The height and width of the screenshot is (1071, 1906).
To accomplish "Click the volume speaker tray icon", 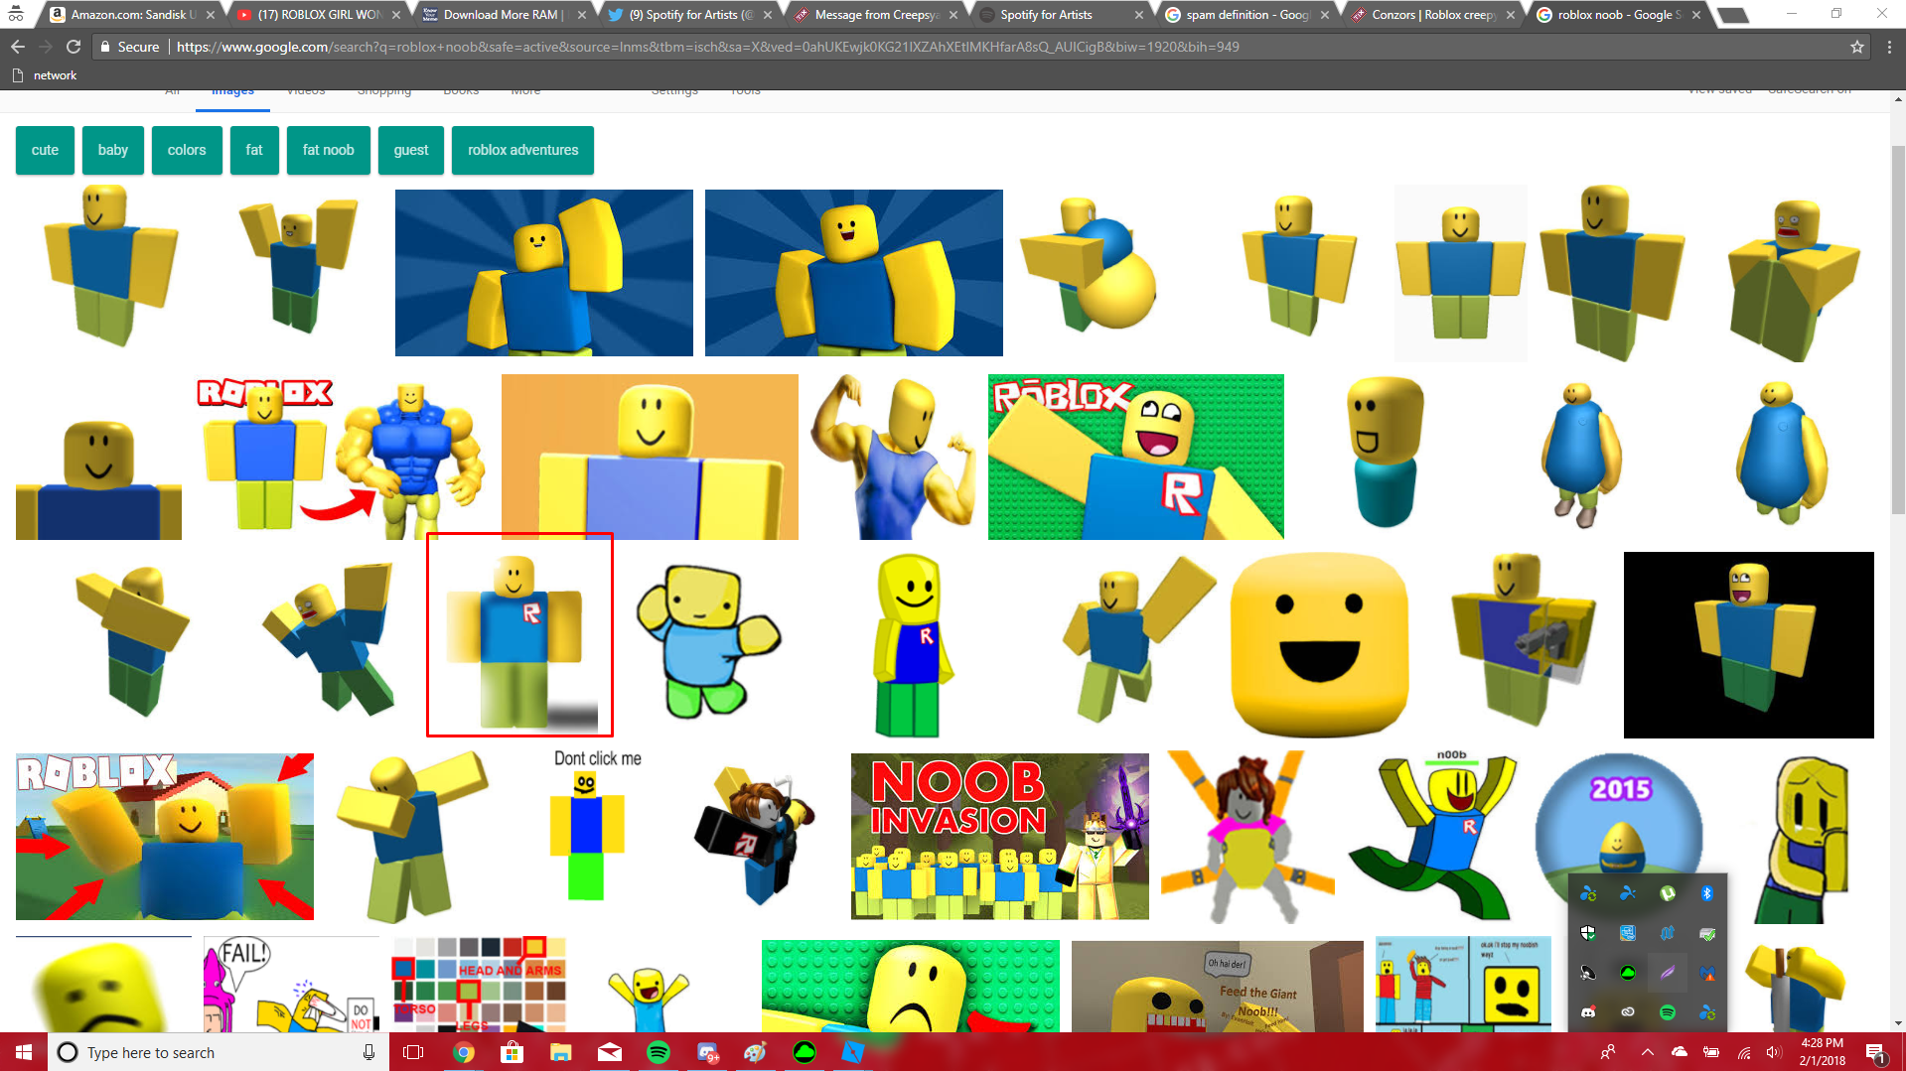I will coord(1774,1052).
